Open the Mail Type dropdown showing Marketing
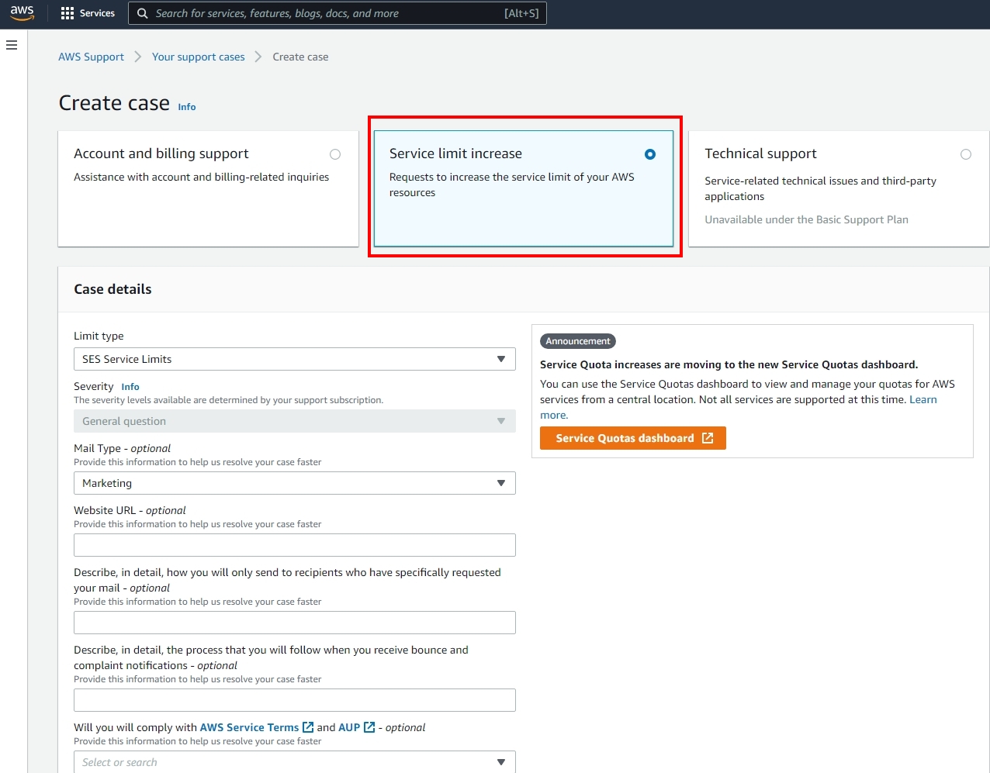This screenshot has width=990, height=773. [x=295, y=483]
